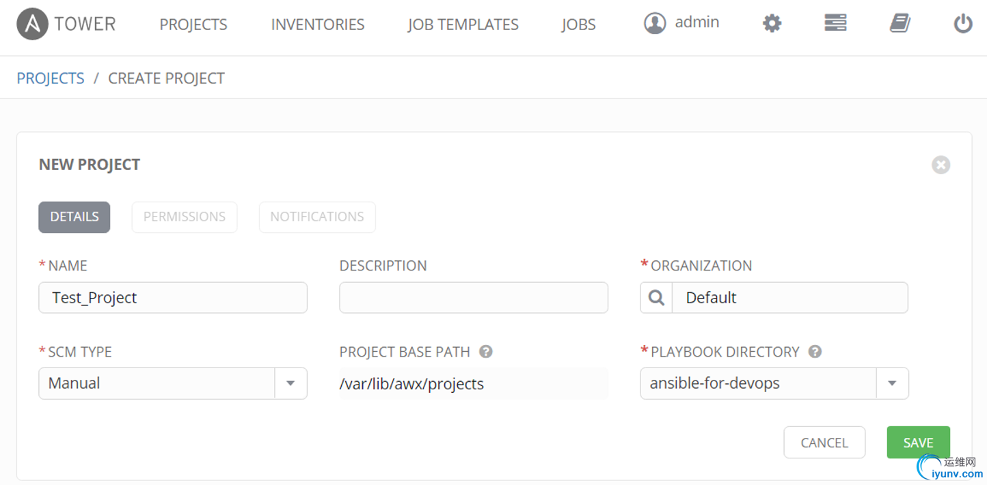Open the Job Templates menu
The height and width of the screenshot is (485, 987).
[x=463, y=25]
